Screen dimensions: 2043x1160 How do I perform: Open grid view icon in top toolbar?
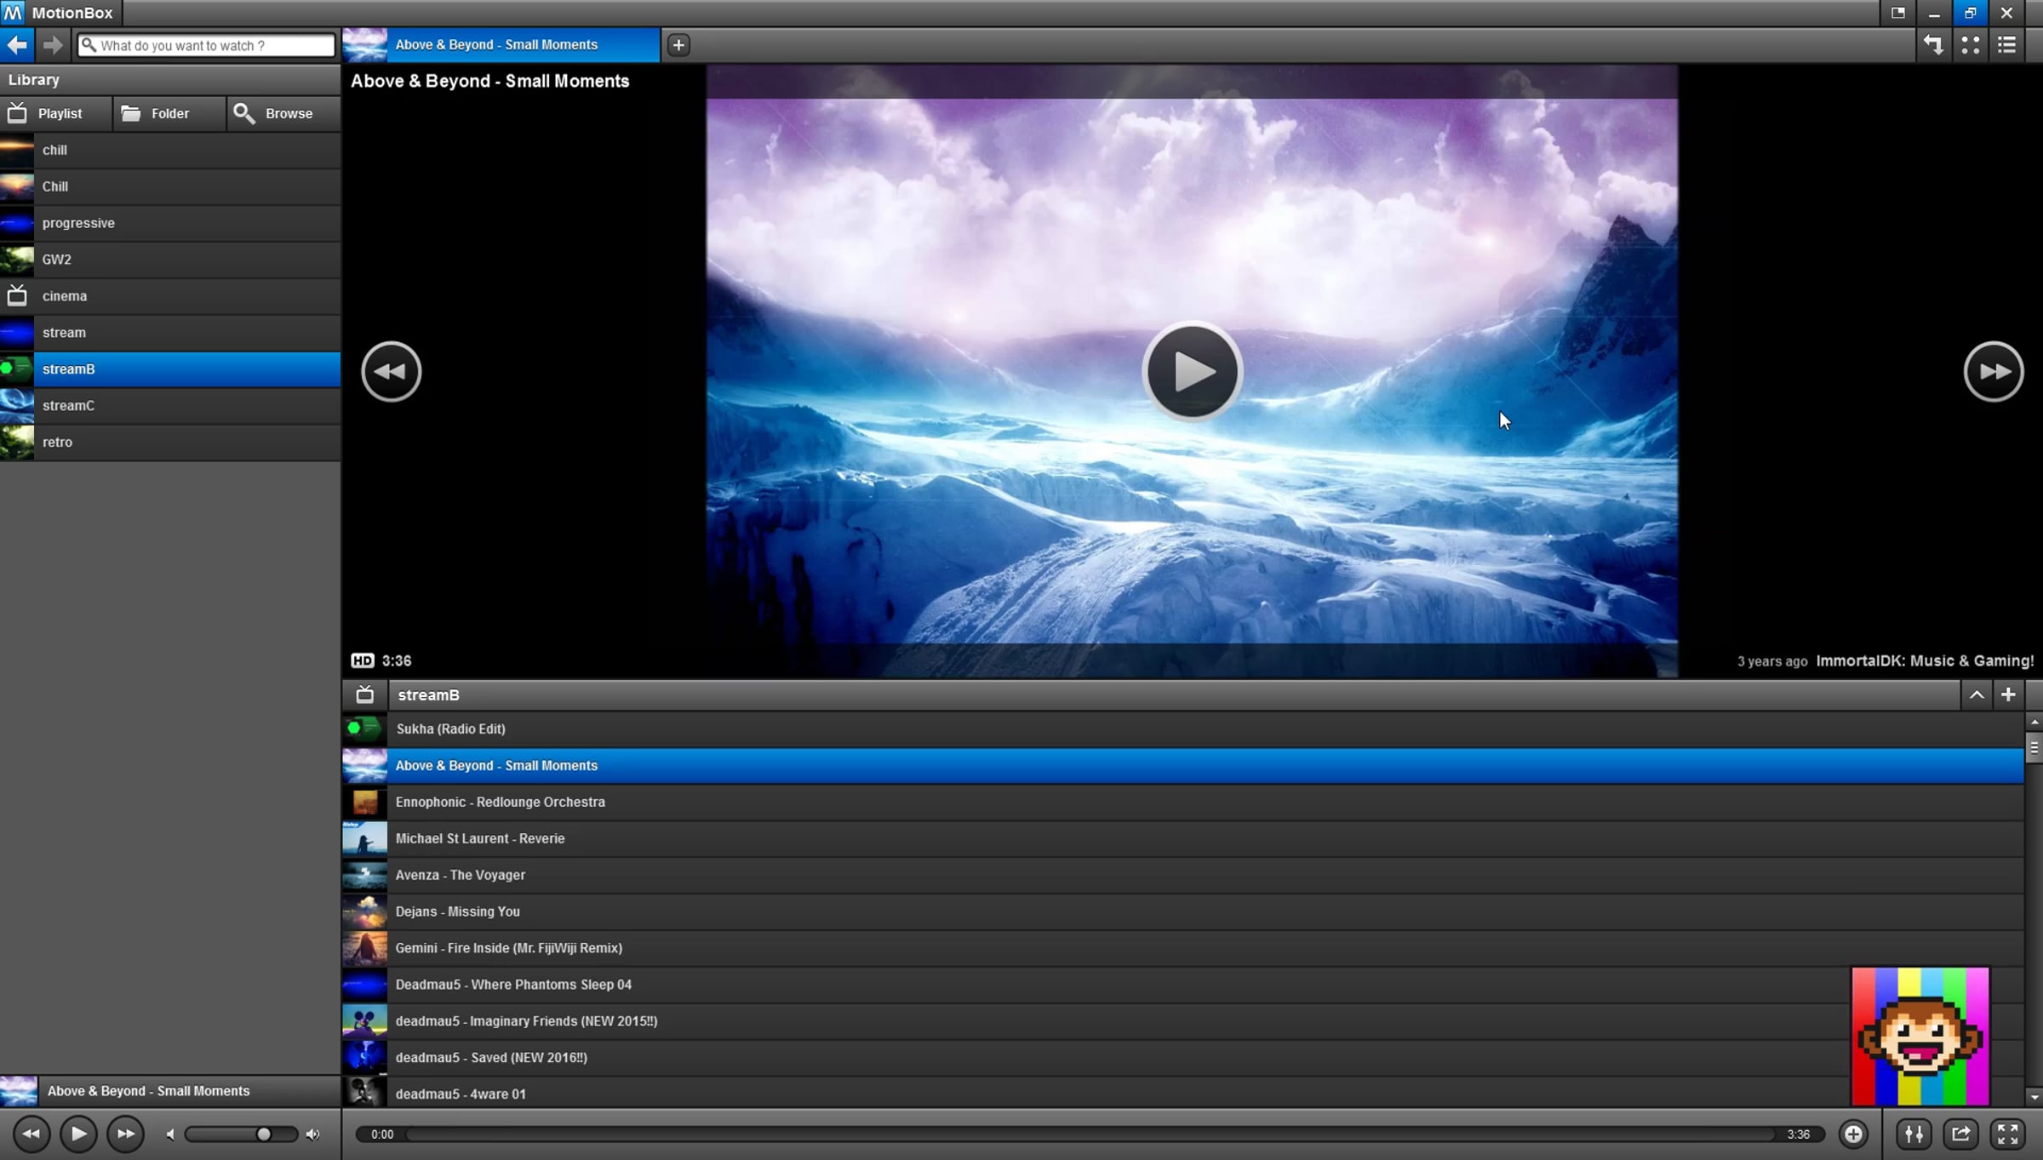click(x=1970, y=45)
